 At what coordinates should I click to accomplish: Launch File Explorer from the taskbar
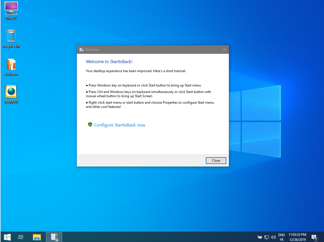point(37,237)
